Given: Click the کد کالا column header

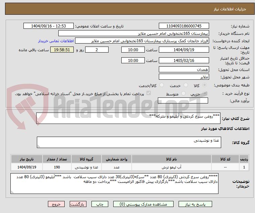Looking at the screenshot, I should tap(225, 159).
